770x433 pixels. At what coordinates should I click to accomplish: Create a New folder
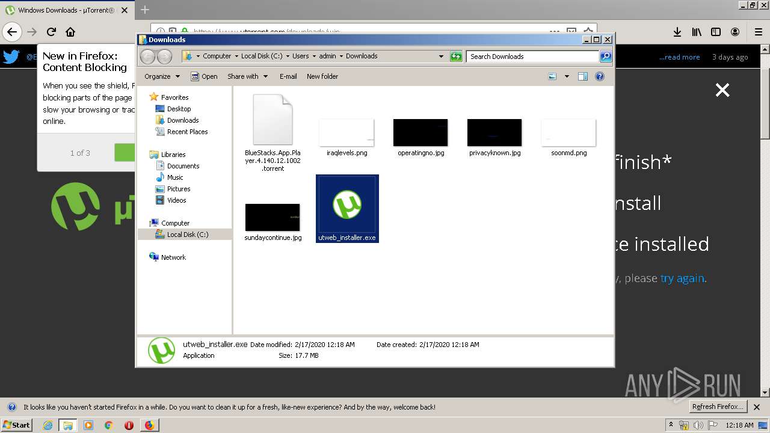pos(322,76)
